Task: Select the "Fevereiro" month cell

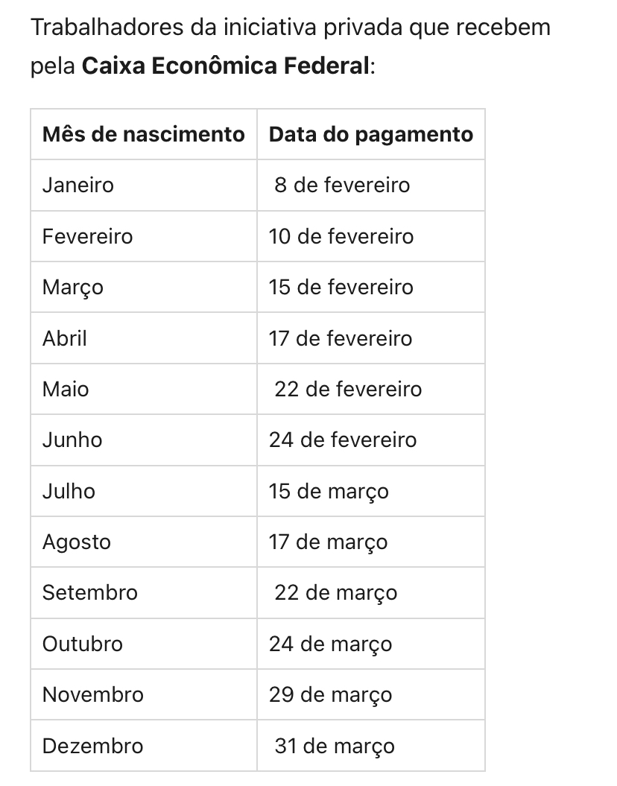Action: [87, 236]
